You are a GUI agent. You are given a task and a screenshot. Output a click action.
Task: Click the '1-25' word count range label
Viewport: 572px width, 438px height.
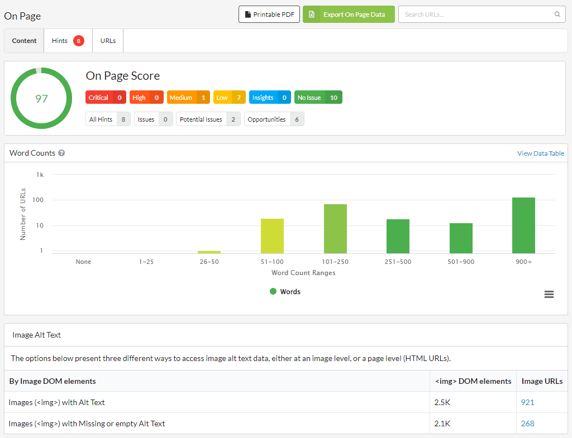(x=146, y=262)
